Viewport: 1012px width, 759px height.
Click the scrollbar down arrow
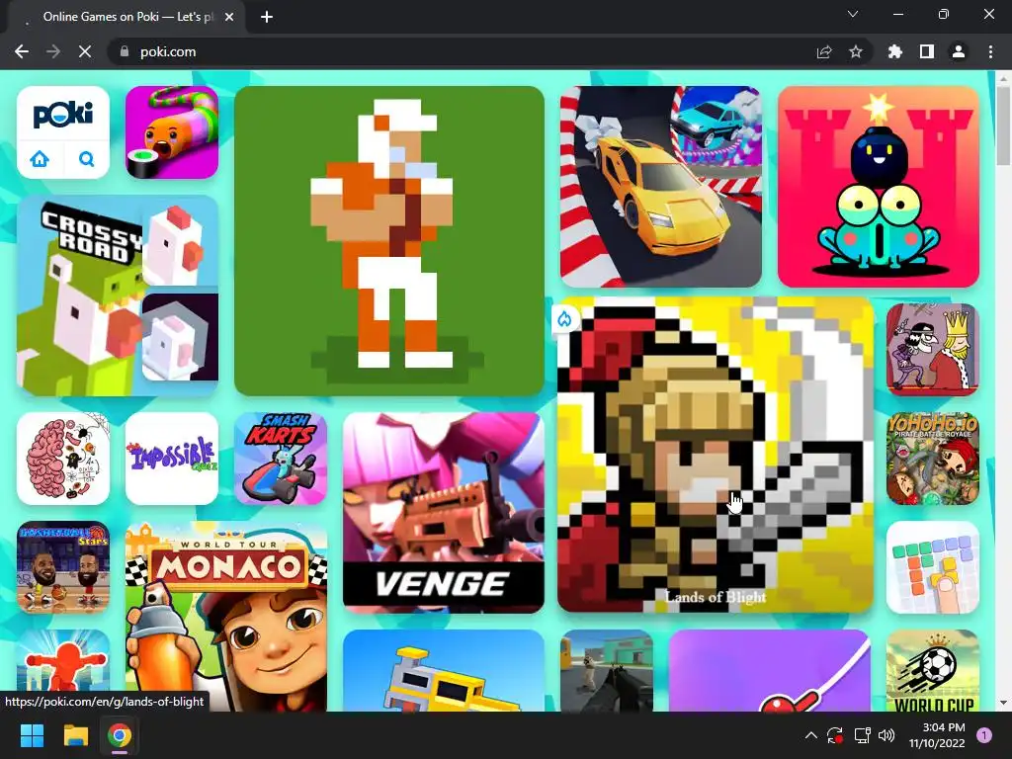[1004, 703]
